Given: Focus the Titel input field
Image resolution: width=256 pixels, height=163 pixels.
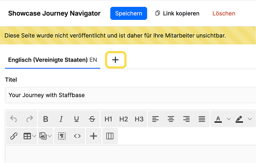Looking at the screenshot, I should [130, 95].
